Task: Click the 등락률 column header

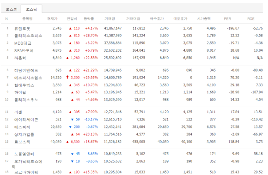Action: coord(89,18)
